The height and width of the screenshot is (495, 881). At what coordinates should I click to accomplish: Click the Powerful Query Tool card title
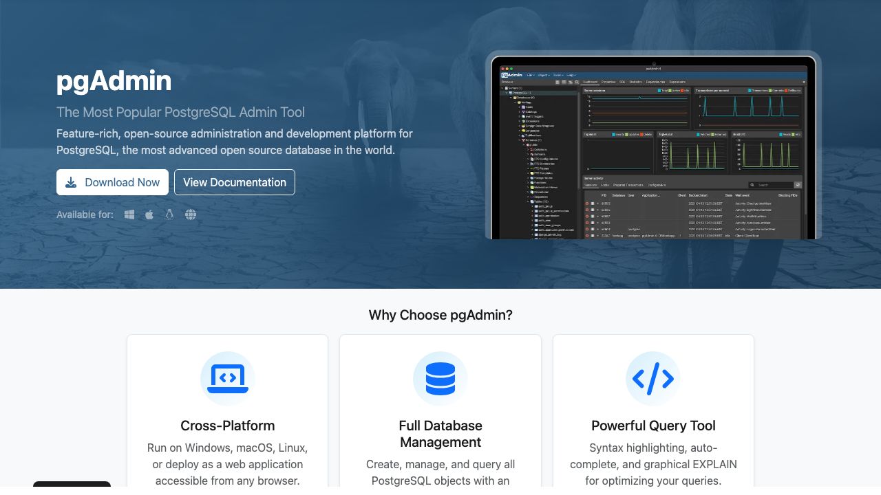pyautogui.click(x=653, y=426)
